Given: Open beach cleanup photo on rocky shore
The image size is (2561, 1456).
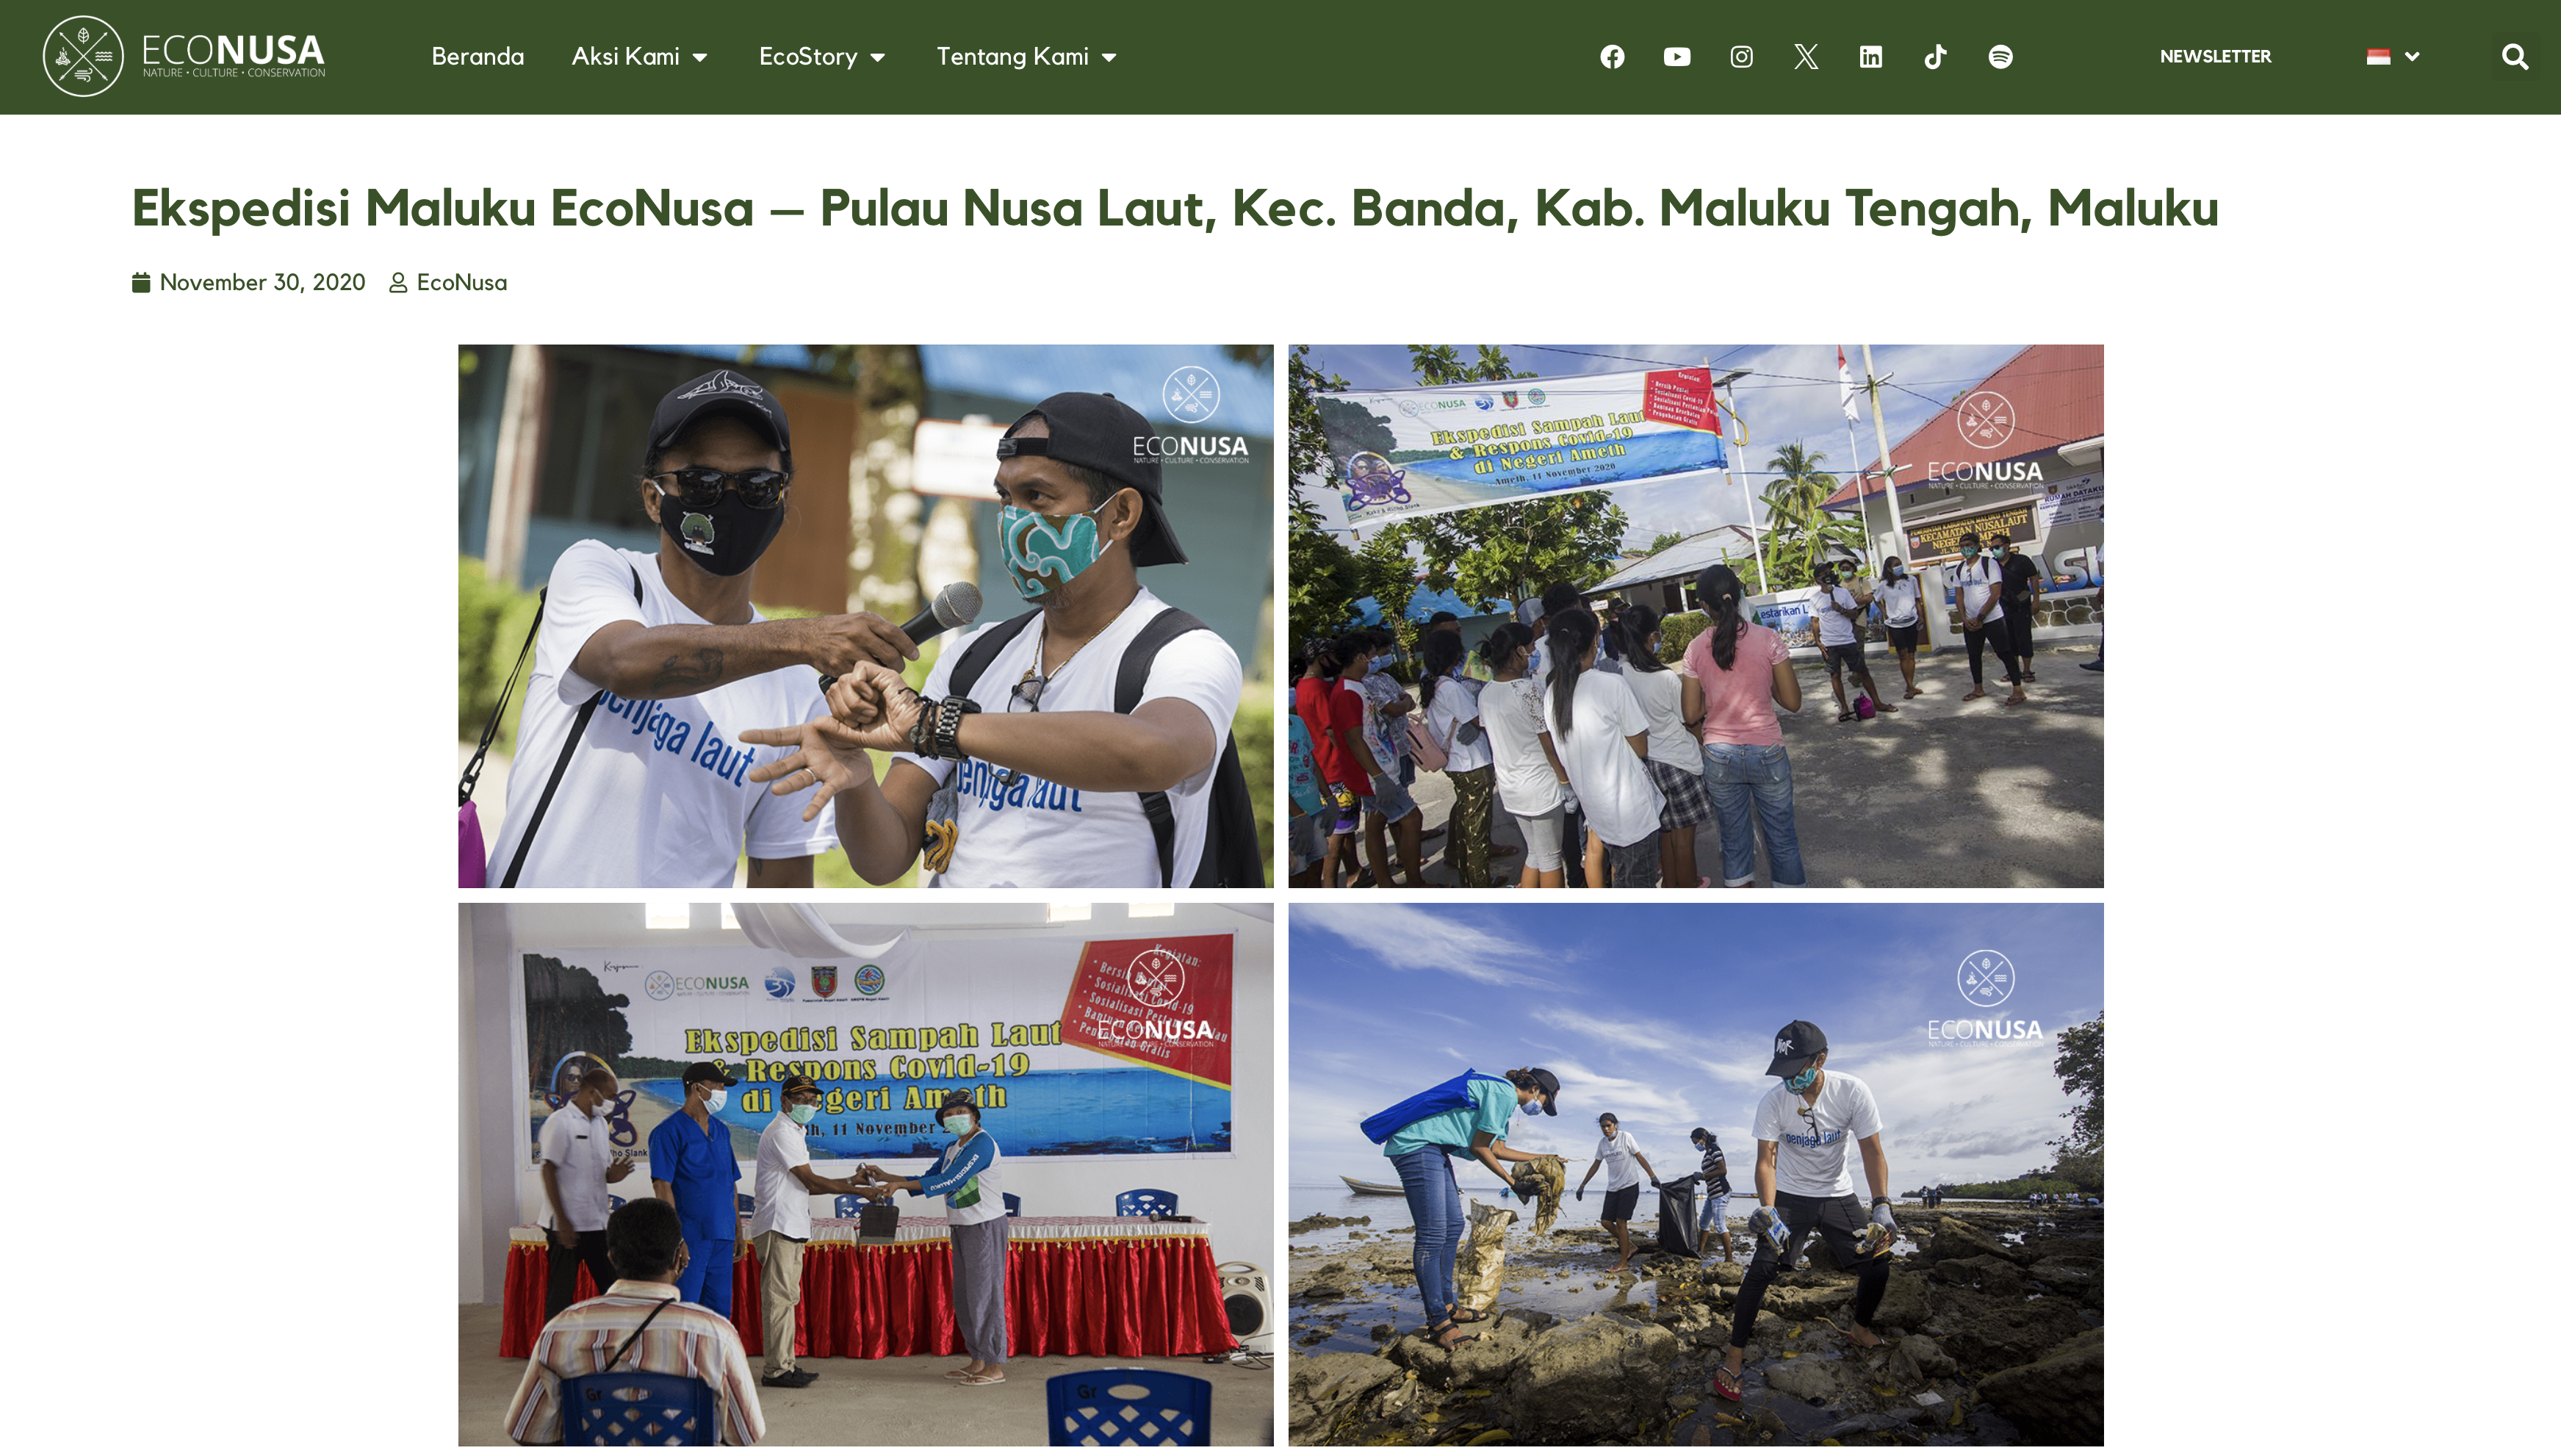Looking at the screenshot, I should pos(1696,1174).
